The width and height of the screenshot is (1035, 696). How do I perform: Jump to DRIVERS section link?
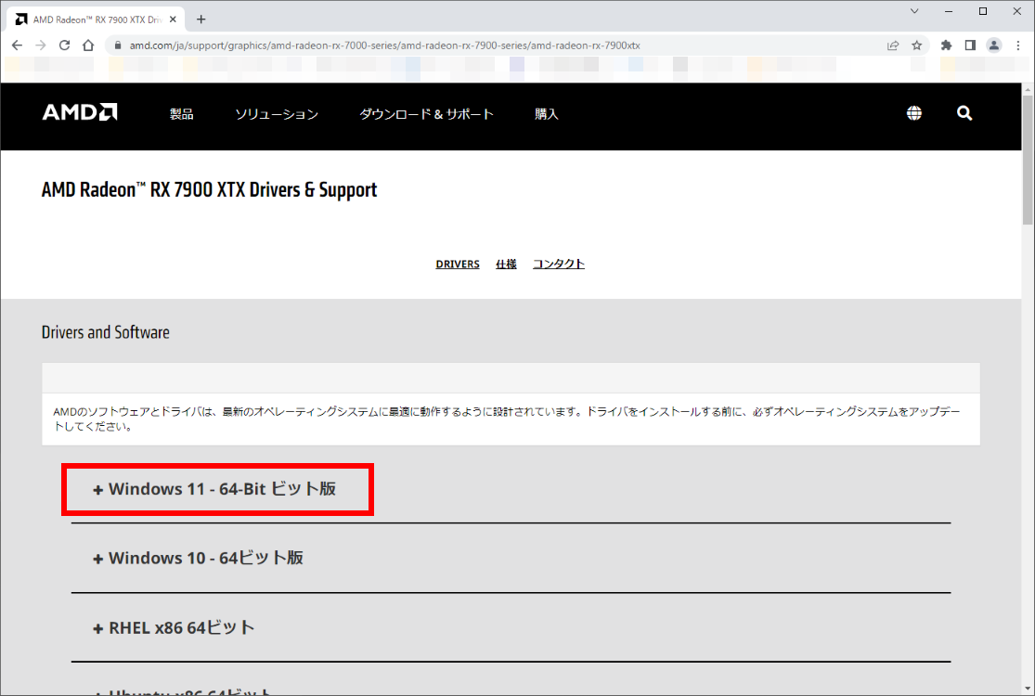(458, 264)
